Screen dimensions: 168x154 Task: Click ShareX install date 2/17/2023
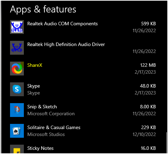(x=145, y=72)
